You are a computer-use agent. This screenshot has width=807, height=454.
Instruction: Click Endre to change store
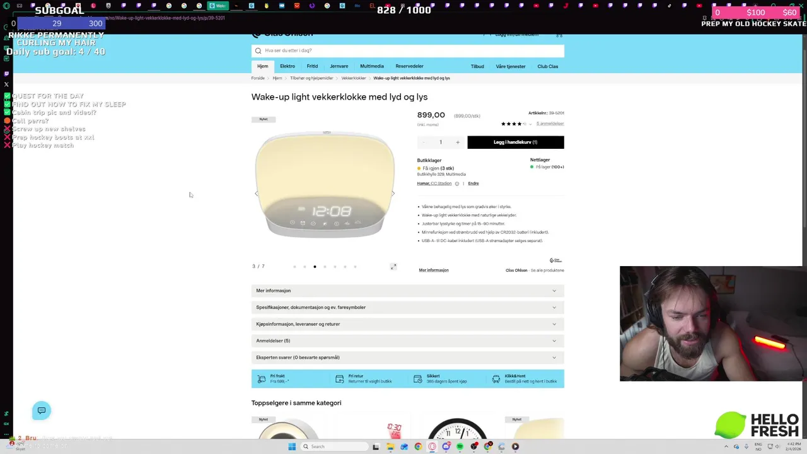pos(473,183)
